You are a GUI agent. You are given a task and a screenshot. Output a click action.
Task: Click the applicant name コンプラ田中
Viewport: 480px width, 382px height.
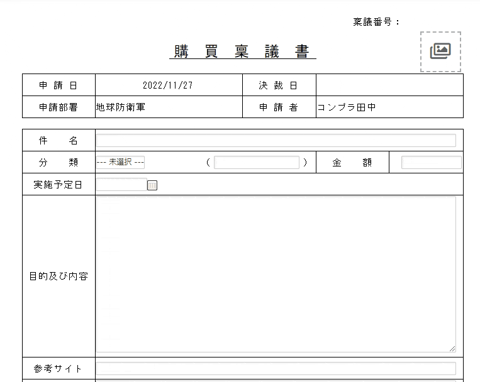347,107
